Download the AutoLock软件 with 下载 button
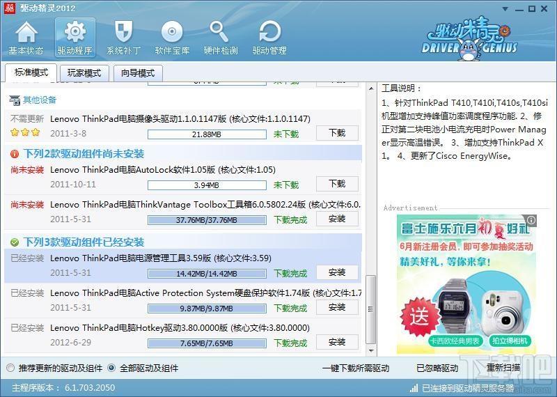This screenshot has height=397, width=557. 337,184
